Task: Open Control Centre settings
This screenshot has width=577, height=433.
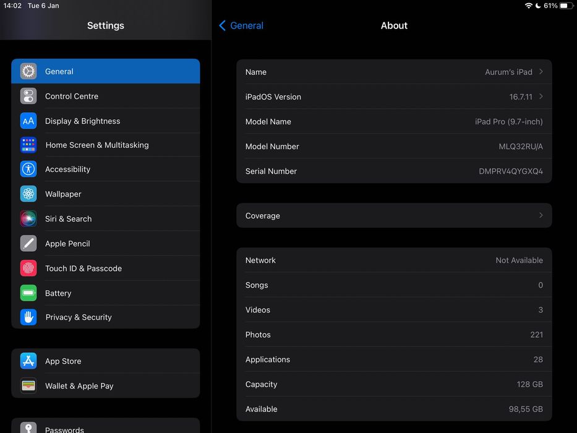Action: (x=106, y=96)
